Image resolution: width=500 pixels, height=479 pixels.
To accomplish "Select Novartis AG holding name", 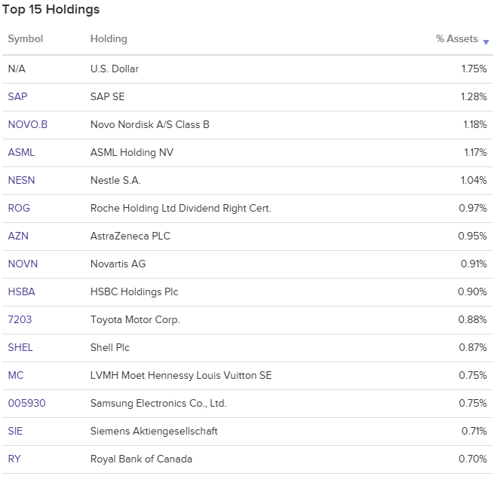I will [x=118, y=264].
